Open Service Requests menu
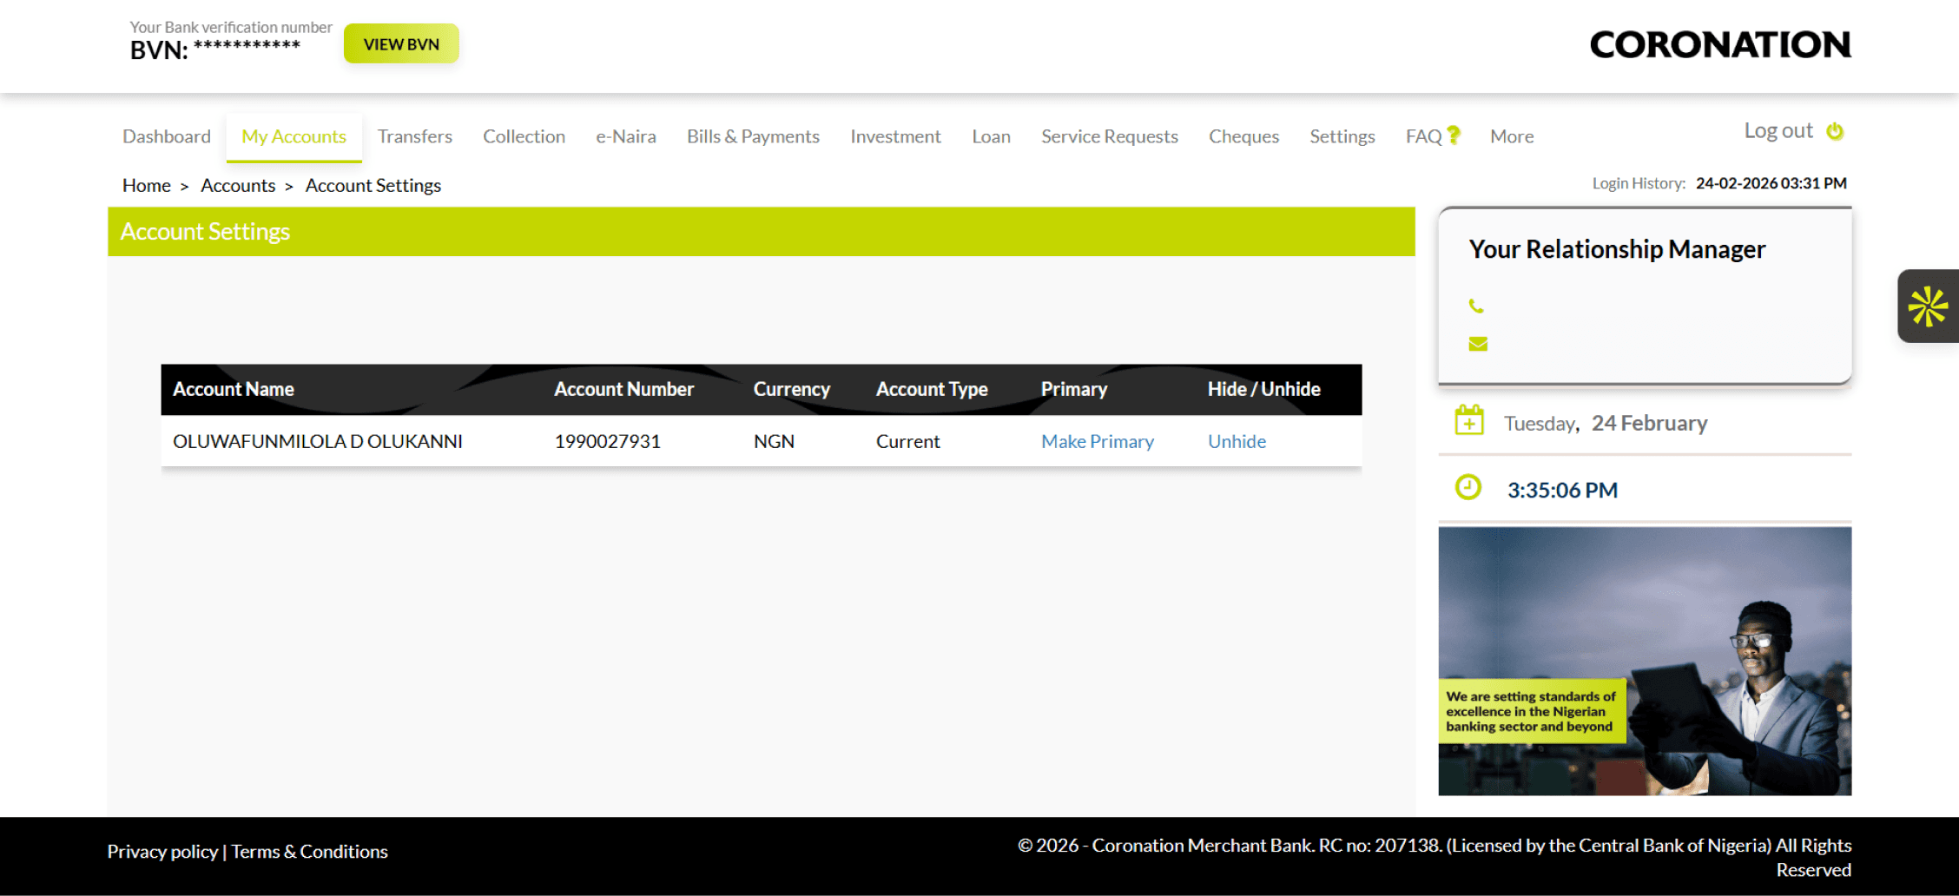 point(1110,136)
